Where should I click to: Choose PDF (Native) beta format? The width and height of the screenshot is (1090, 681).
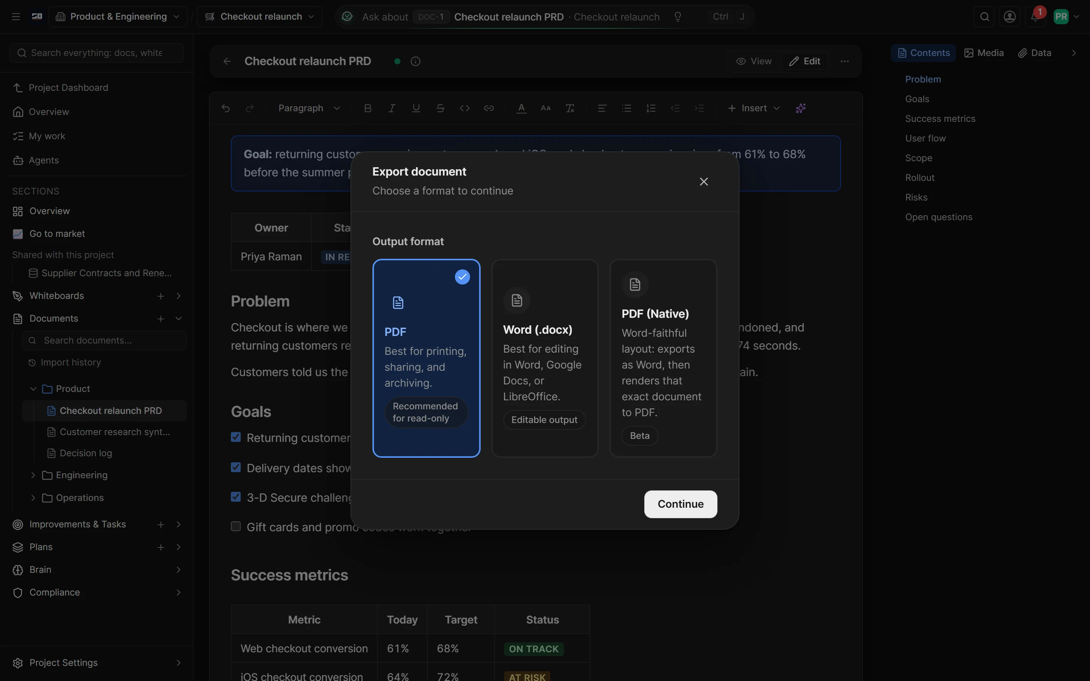tap(663, 358)
